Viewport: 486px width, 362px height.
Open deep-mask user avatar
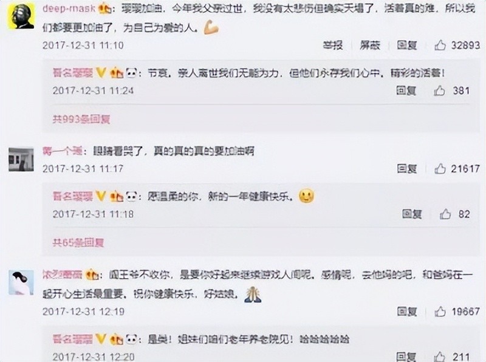point(21,16)
